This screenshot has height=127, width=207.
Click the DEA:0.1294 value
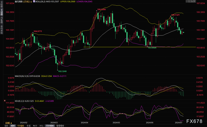click(46, 76)
